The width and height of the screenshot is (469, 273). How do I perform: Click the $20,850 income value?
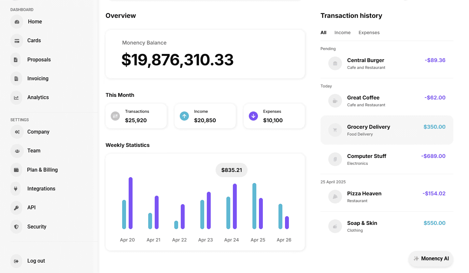(205, 121)
